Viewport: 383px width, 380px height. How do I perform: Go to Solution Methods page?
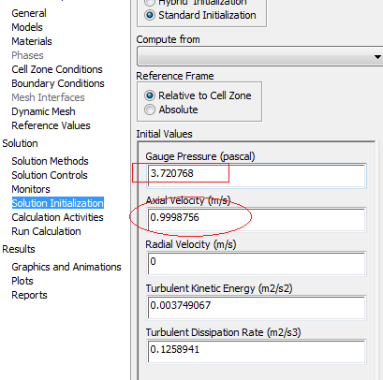point(50,161)
